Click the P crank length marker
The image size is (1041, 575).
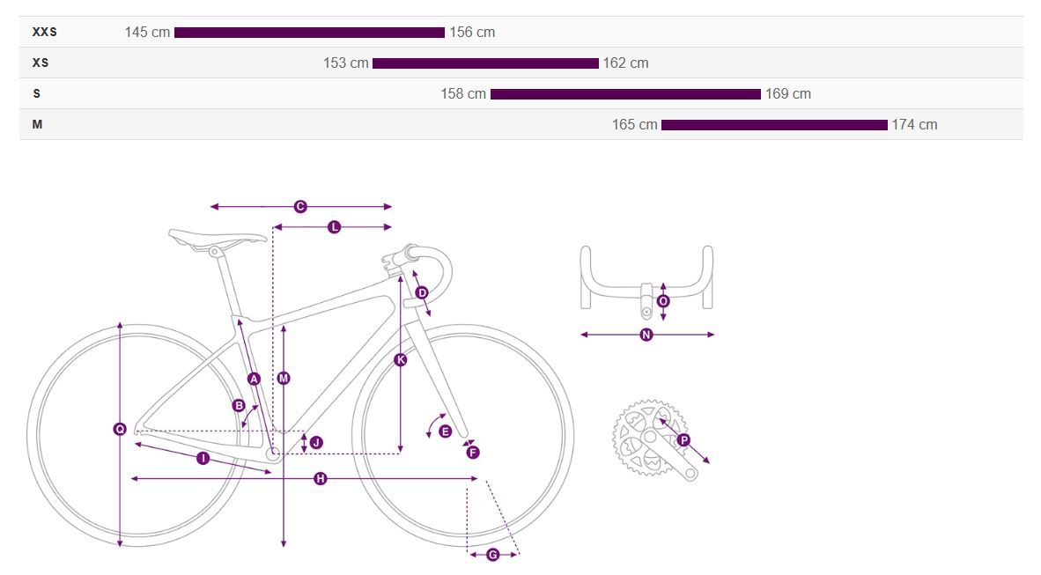[684, 439]
